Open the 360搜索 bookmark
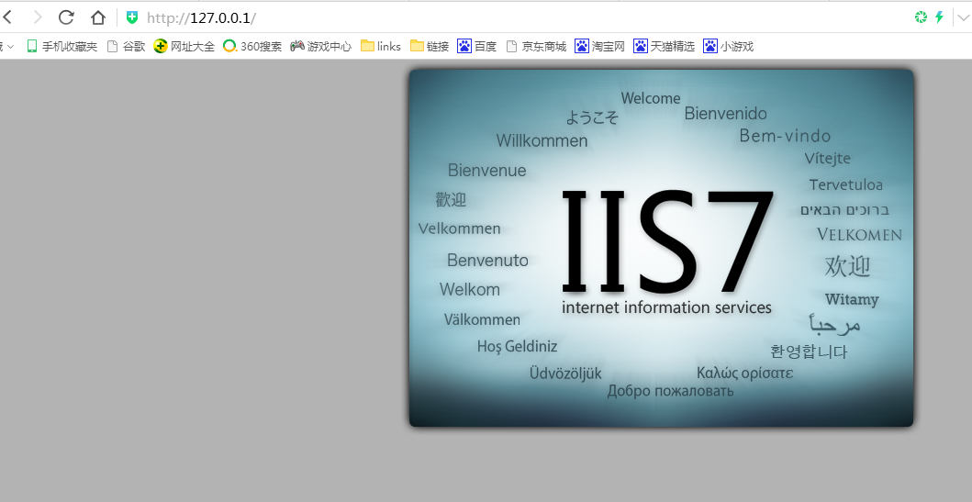 252,47
